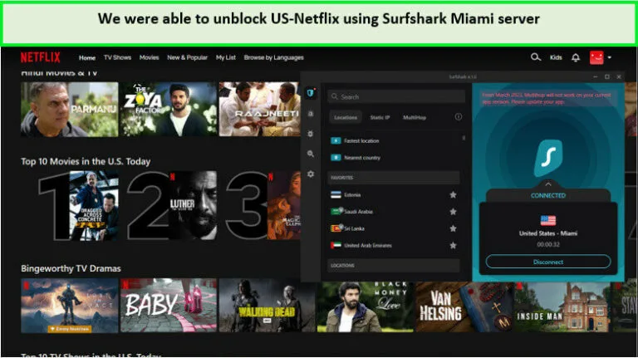
Task: Click the Sri Lanka flag icon
Action: (336, 228)
